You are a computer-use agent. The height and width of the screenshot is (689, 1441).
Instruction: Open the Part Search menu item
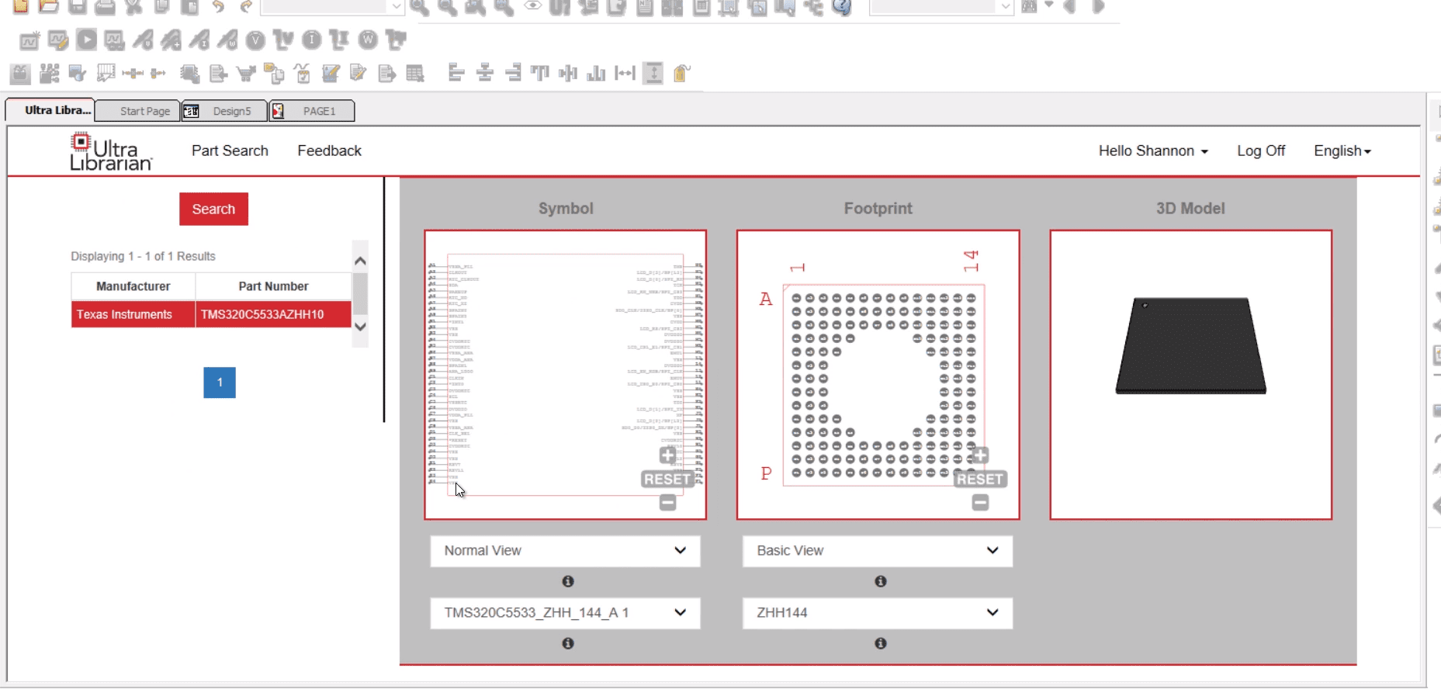click(230, 151)
